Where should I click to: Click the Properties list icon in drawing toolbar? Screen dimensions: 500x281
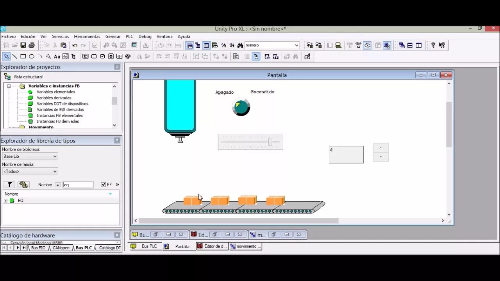click(236, 57)
